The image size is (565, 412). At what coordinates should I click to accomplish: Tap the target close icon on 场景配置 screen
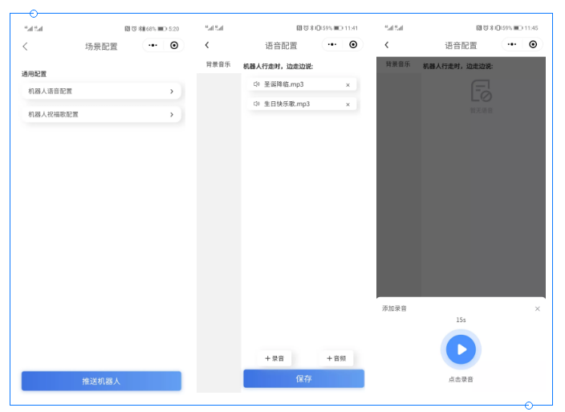pos(174,46)
